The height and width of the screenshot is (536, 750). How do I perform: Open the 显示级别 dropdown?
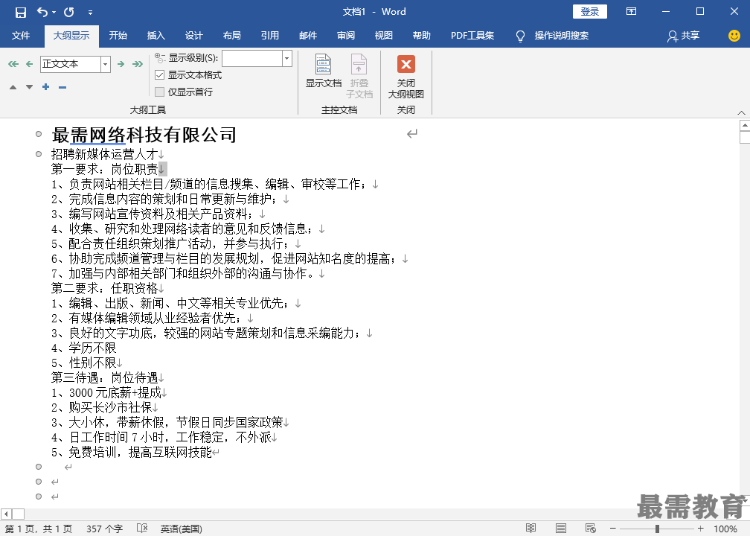(x=287, y=58)
